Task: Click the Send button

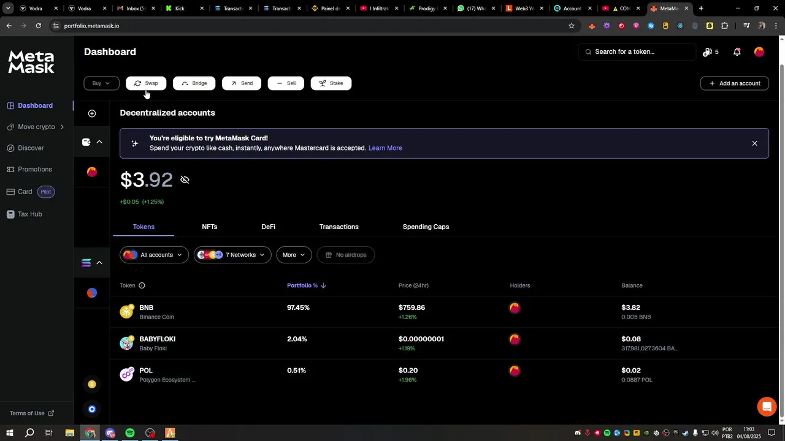Action: pos(242,83)
